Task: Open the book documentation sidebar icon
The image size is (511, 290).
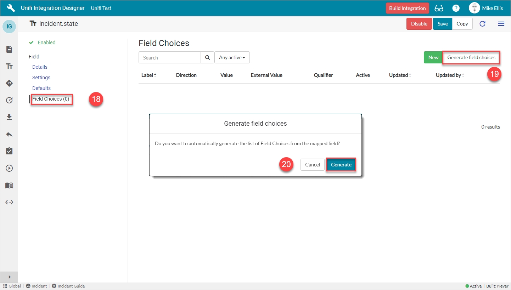Action: click(x=9, y=185)
